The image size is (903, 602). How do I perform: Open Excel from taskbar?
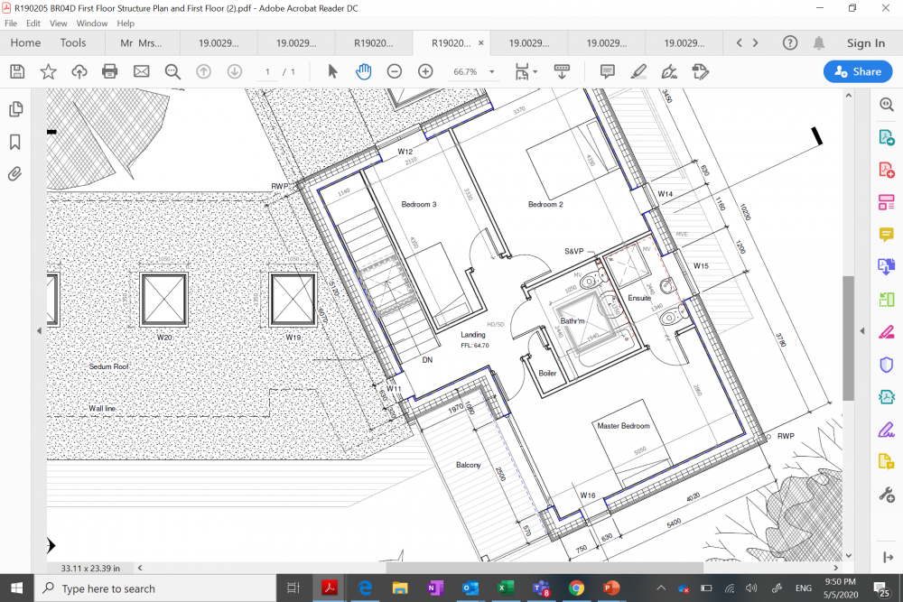coord(506,588)
